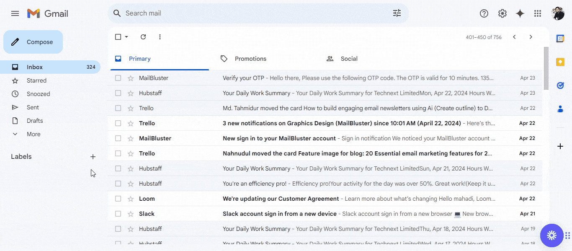Viewport: 572px width, 251px height.
Task: Switch to the Promotions tab
Action: point(250,58)
